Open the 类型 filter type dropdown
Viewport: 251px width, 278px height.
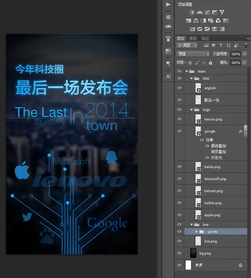(x=187, y=45)
